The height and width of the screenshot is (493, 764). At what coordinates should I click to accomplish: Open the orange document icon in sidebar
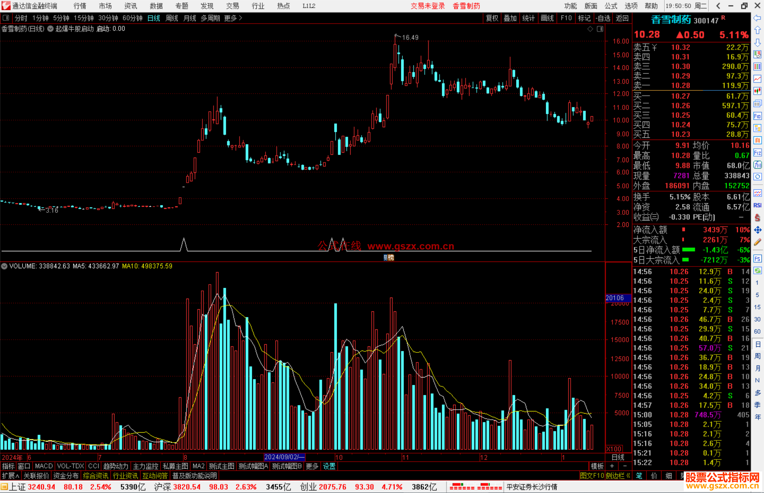point(757,140)
